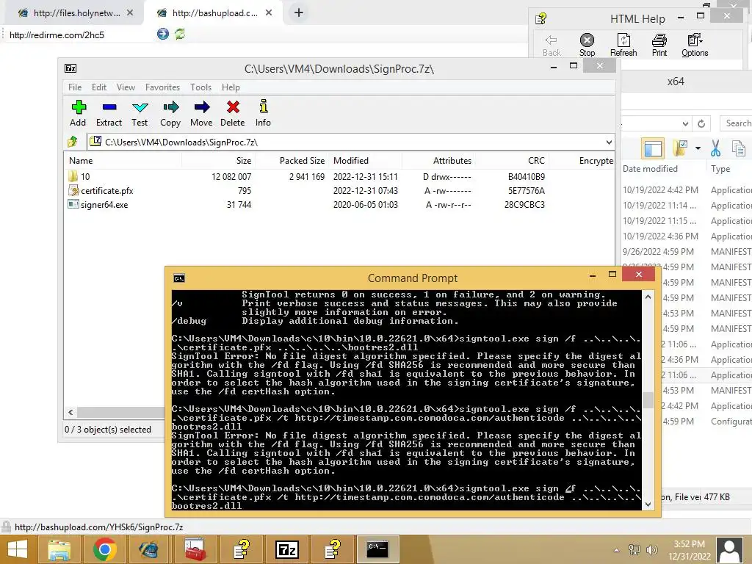Open a new browser tab
Screen dimensions: 752x564
[x=299, y=13]
